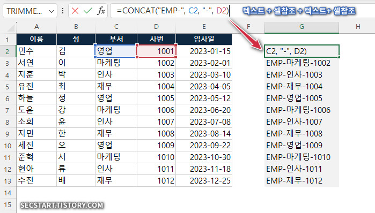Click editing cell G2 showing C2, "-", D2)
The height and width of the screenshot is (213, 375).
(302, 51)
